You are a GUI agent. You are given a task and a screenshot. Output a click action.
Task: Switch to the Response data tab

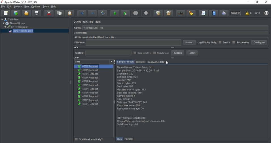coord(156,62)
